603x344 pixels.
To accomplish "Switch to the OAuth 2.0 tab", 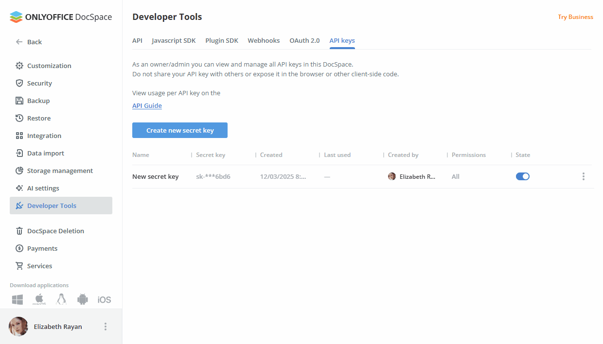I will point(304,40).
